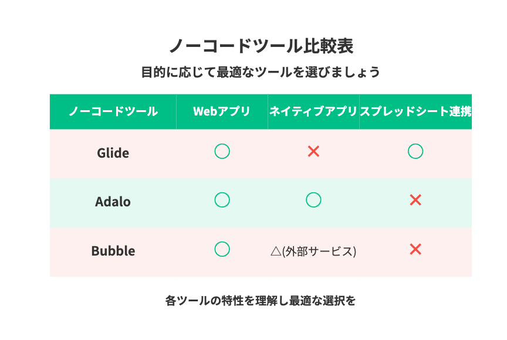This screenshot has width=507, height=340.
Task: Click the △(外部サービス) cell for Bubble
Action: 313,251
